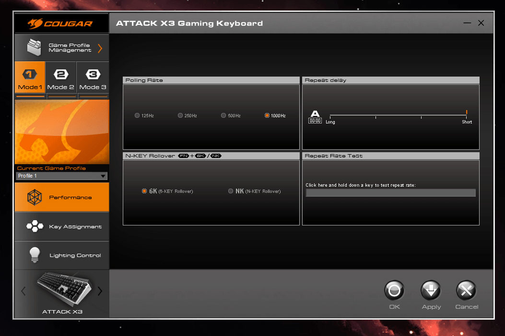Click the repeat rate test input field
Image resolution: width=505 pixels, height=336 pixels.
pos(391,192)
